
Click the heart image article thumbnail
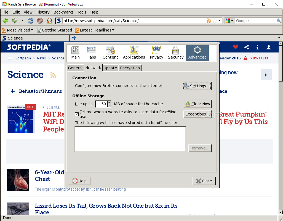(18, 180)
